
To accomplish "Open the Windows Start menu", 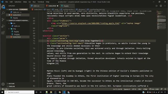I will coord(2,92).
